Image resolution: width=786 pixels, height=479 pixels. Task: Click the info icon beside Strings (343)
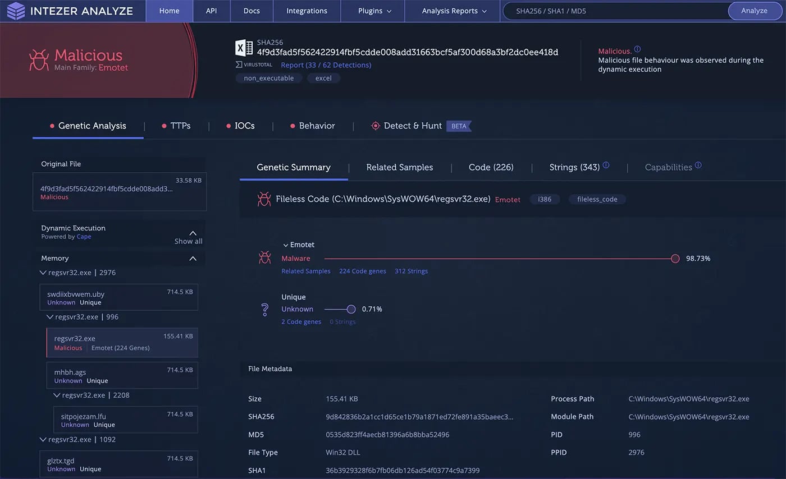[606, 165]
